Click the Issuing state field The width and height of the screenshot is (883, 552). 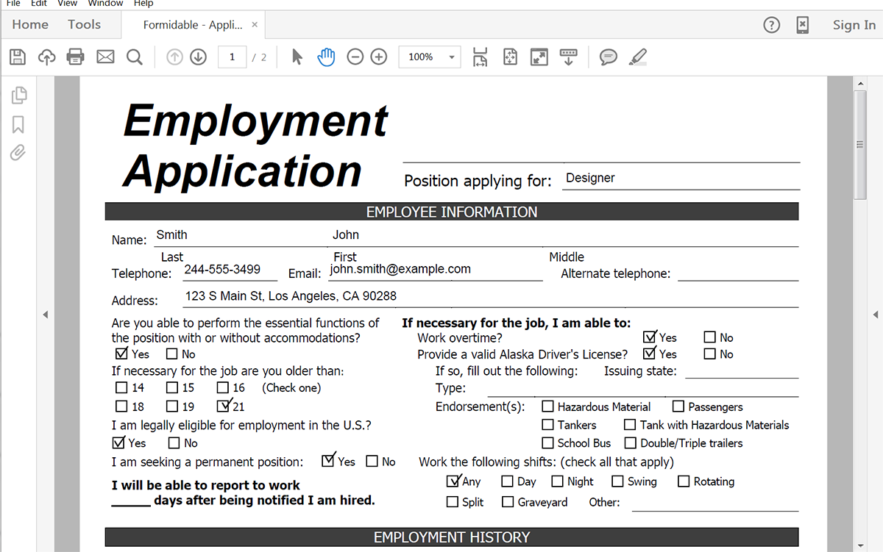[x=742, y=370]
